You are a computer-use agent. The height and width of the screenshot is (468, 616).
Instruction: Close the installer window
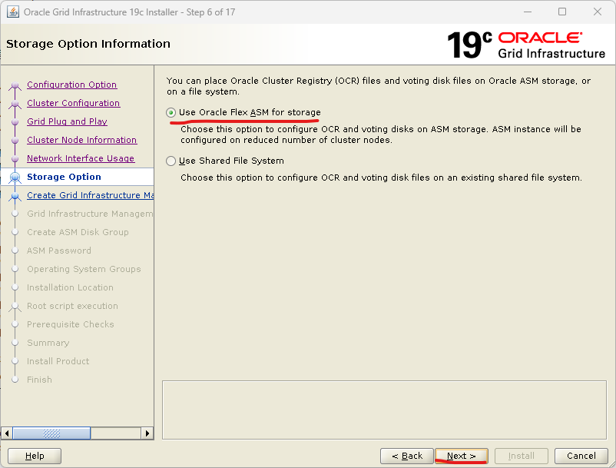[598, 12]
